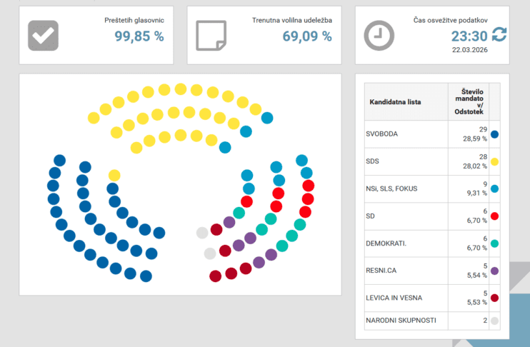Image resolution: width=530 pixels, height=347 pixels.
Task: Click the Kandidatna lista column header
Action: point(395,102)
